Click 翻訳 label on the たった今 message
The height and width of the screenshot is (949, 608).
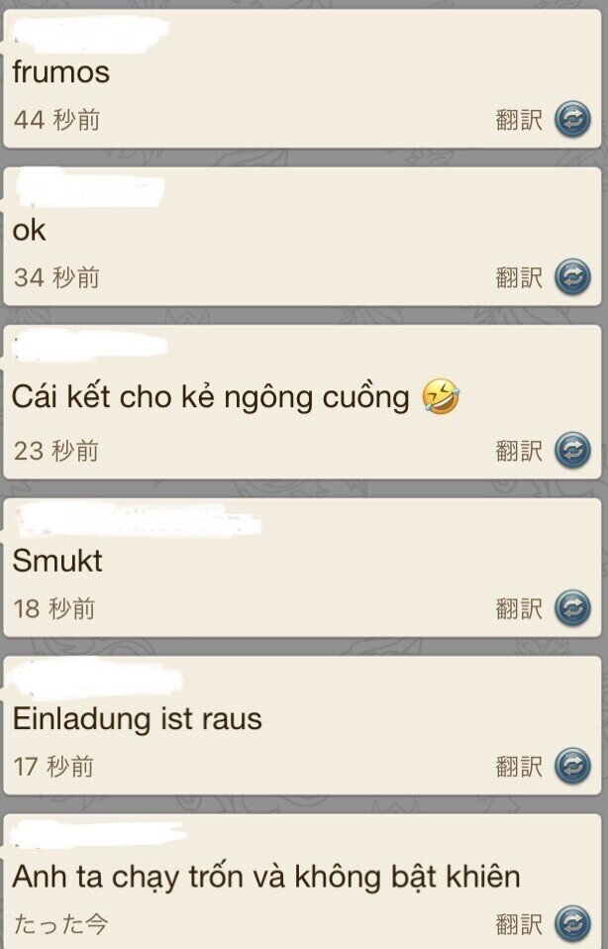coord(519,924)
